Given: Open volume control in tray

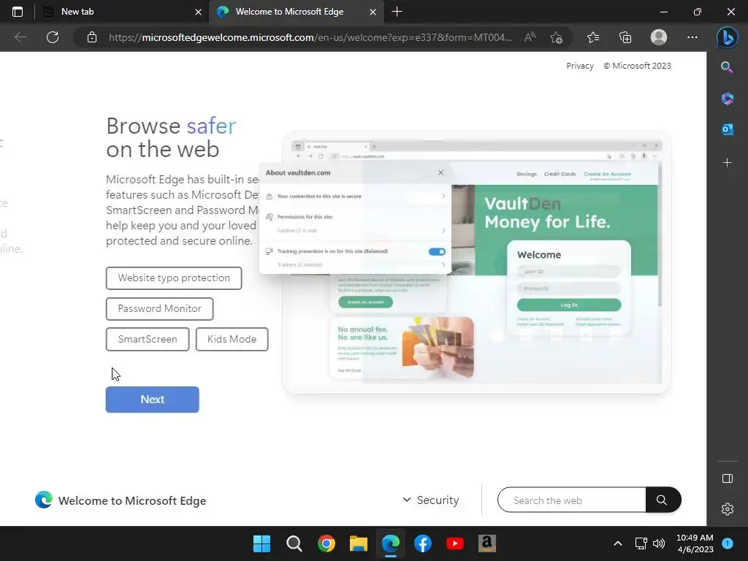Looking at the screenshot, I should click(x=659, y=543).
